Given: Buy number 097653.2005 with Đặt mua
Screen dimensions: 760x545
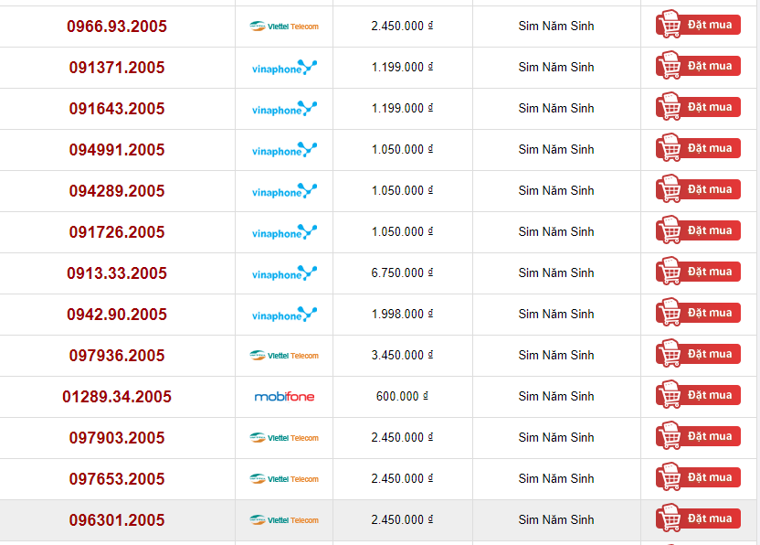Looking at the screenshot, I should (x=698, y=477).
